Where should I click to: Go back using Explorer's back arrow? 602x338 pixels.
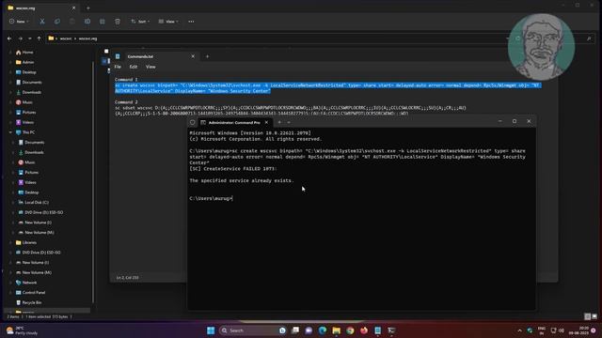[9, 38]
